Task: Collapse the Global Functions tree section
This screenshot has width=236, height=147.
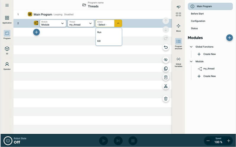Action: (x=191, y=47)
